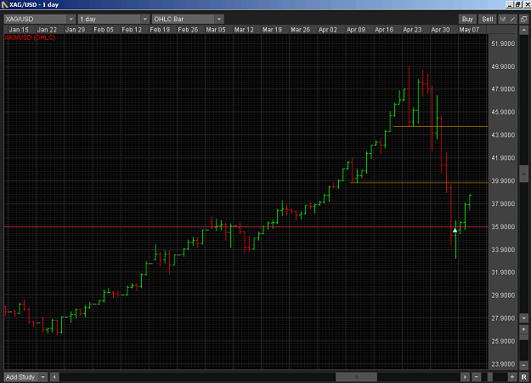531x383 pixels.
Task: Select the chart drawing tool icon
Action: click(503, 19)
